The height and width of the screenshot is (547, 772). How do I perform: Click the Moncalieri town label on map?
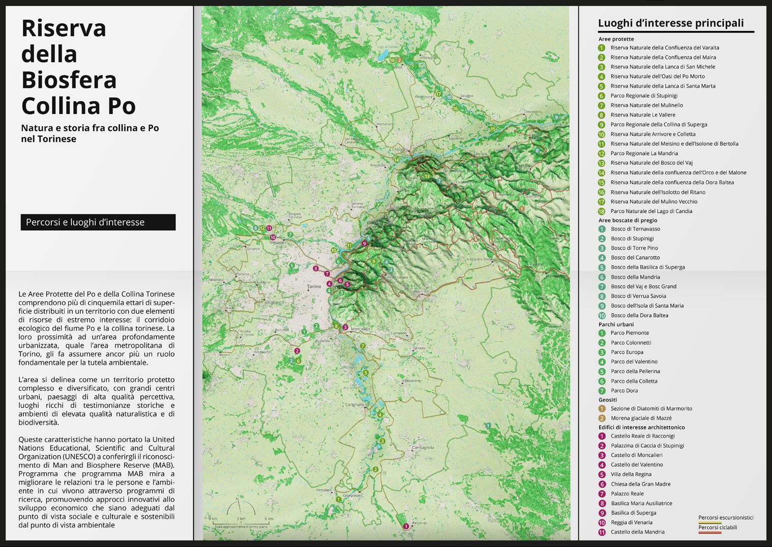click(x=361, y=329)
